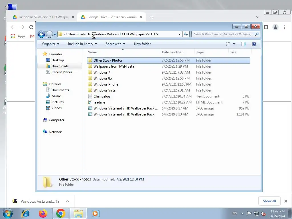Expand options for downloaded .7z file

pos(68,201)
